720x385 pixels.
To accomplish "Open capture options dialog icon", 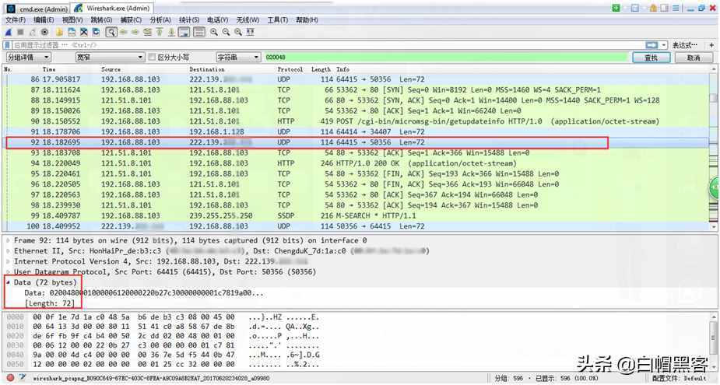I will (x=44, y=32).
